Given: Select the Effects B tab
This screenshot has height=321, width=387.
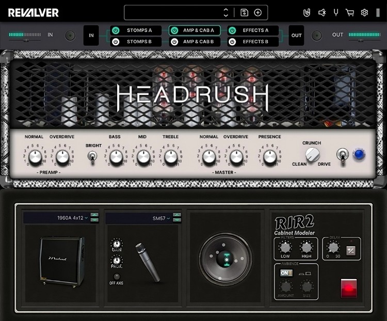Looking at the screenshot, I should 253,42.
